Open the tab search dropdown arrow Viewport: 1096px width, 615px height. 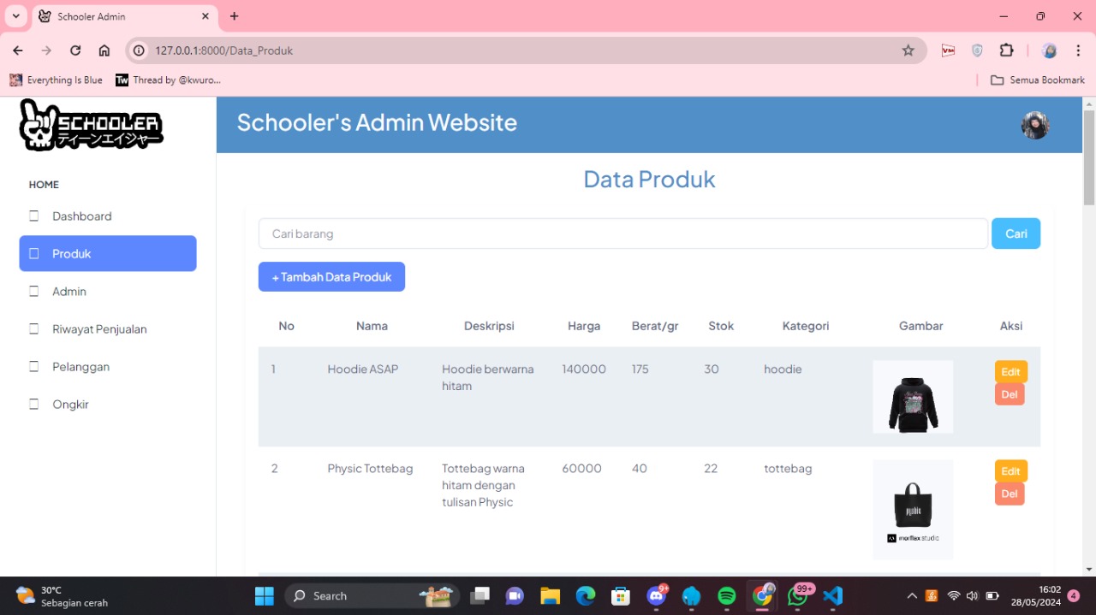15,16
